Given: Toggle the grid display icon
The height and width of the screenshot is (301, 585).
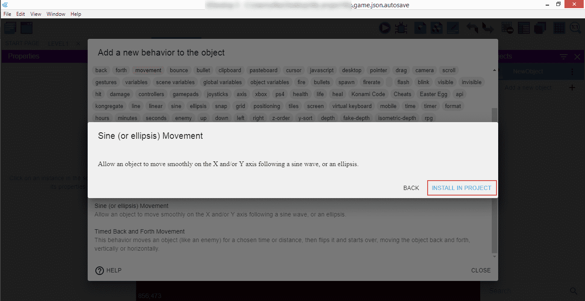Looking at the screenshot, I should (x=559, y=28).
